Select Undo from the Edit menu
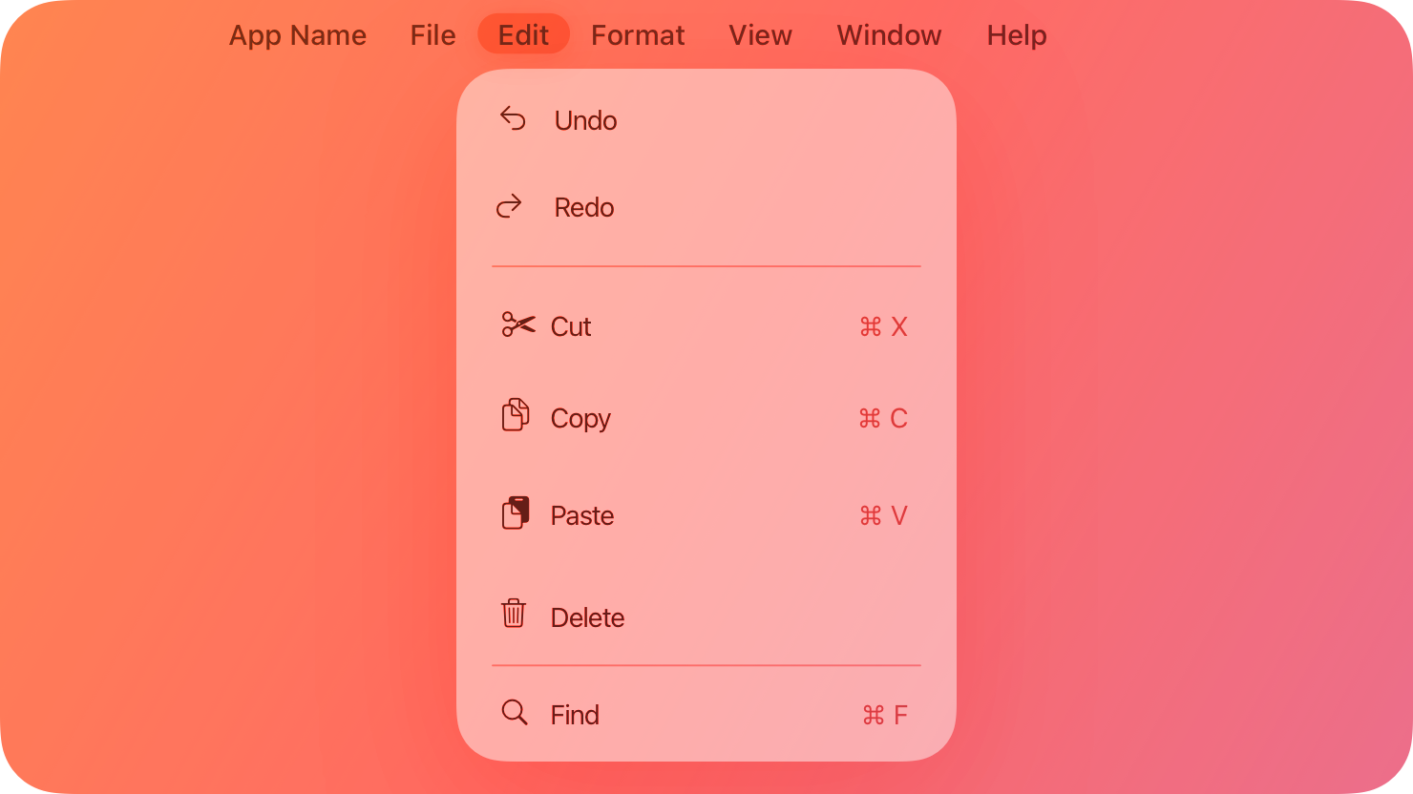1413x794 pixels. 584,120
